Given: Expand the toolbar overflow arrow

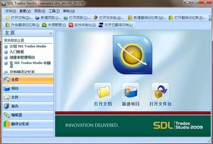Looking at the screenshot, I should [210, 18].
